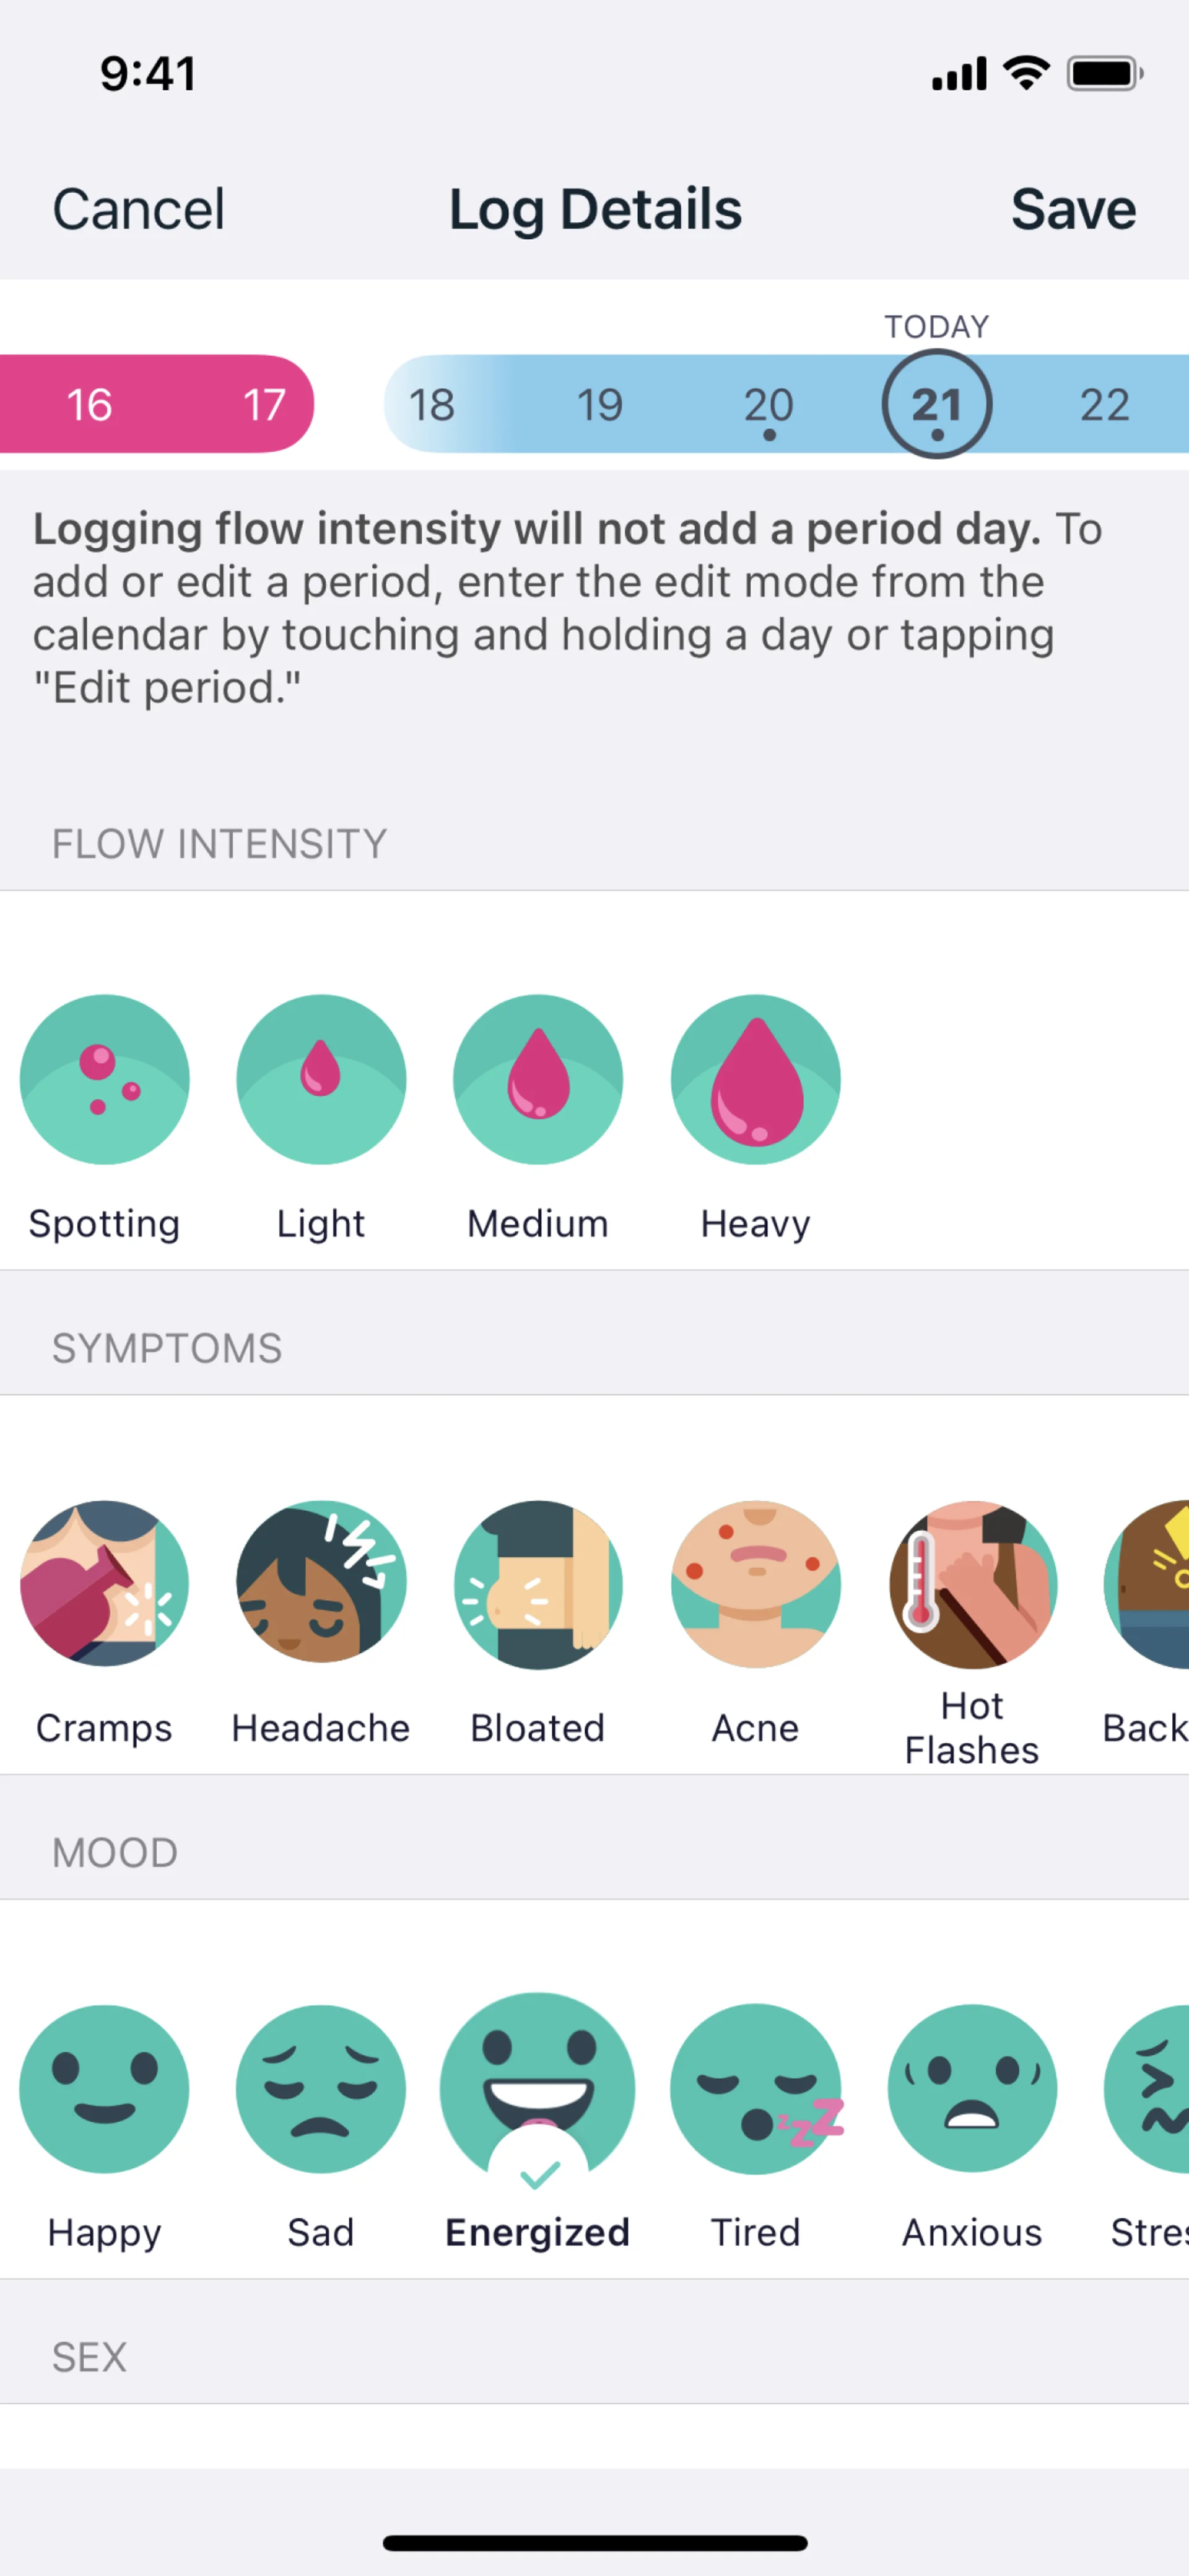Select day 19 in the date strip

[x=599, y=405]
